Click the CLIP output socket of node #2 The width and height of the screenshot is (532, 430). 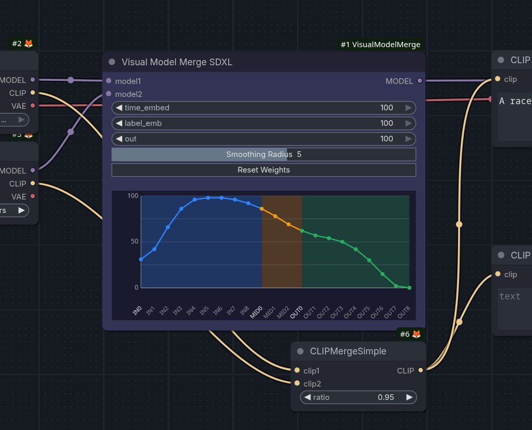[x=33, y=93]
